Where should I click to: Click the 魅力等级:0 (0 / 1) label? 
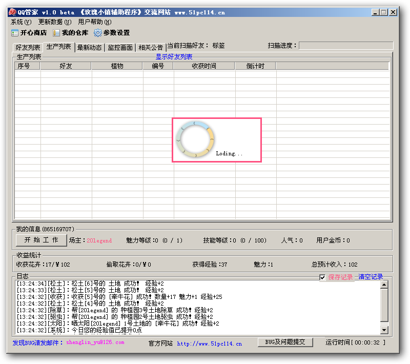click(154, 240)
